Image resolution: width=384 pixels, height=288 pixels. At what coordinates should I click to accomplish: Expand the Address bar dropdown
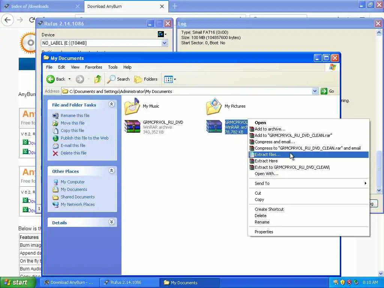point(315,91)
